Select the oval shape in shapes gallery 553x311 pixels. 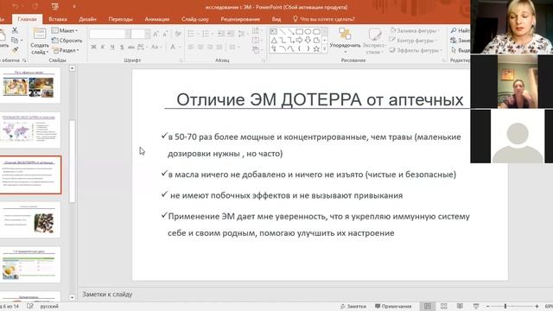coord(308,32)
